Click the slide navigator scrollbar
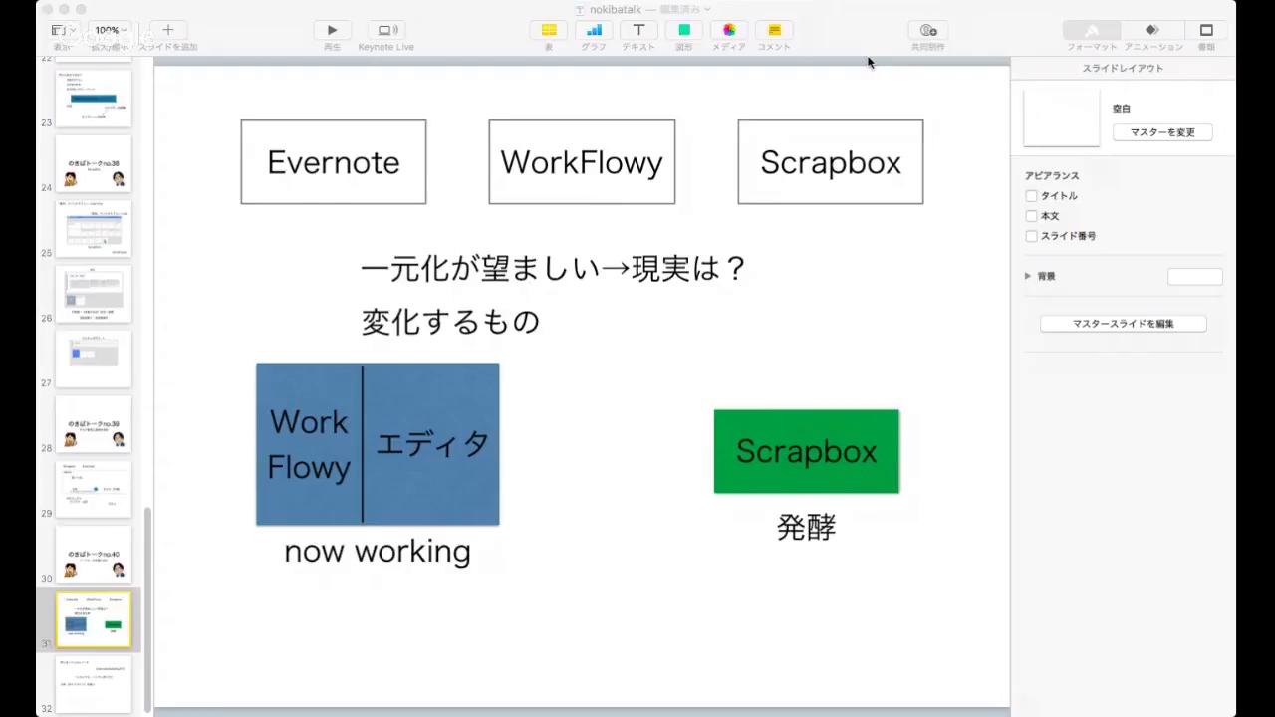This screenshot has height=717, width=1275. coord(148,608)
